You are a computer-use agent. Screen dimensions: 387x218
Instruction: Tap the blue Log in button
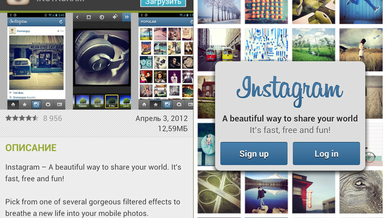[326, 153]
